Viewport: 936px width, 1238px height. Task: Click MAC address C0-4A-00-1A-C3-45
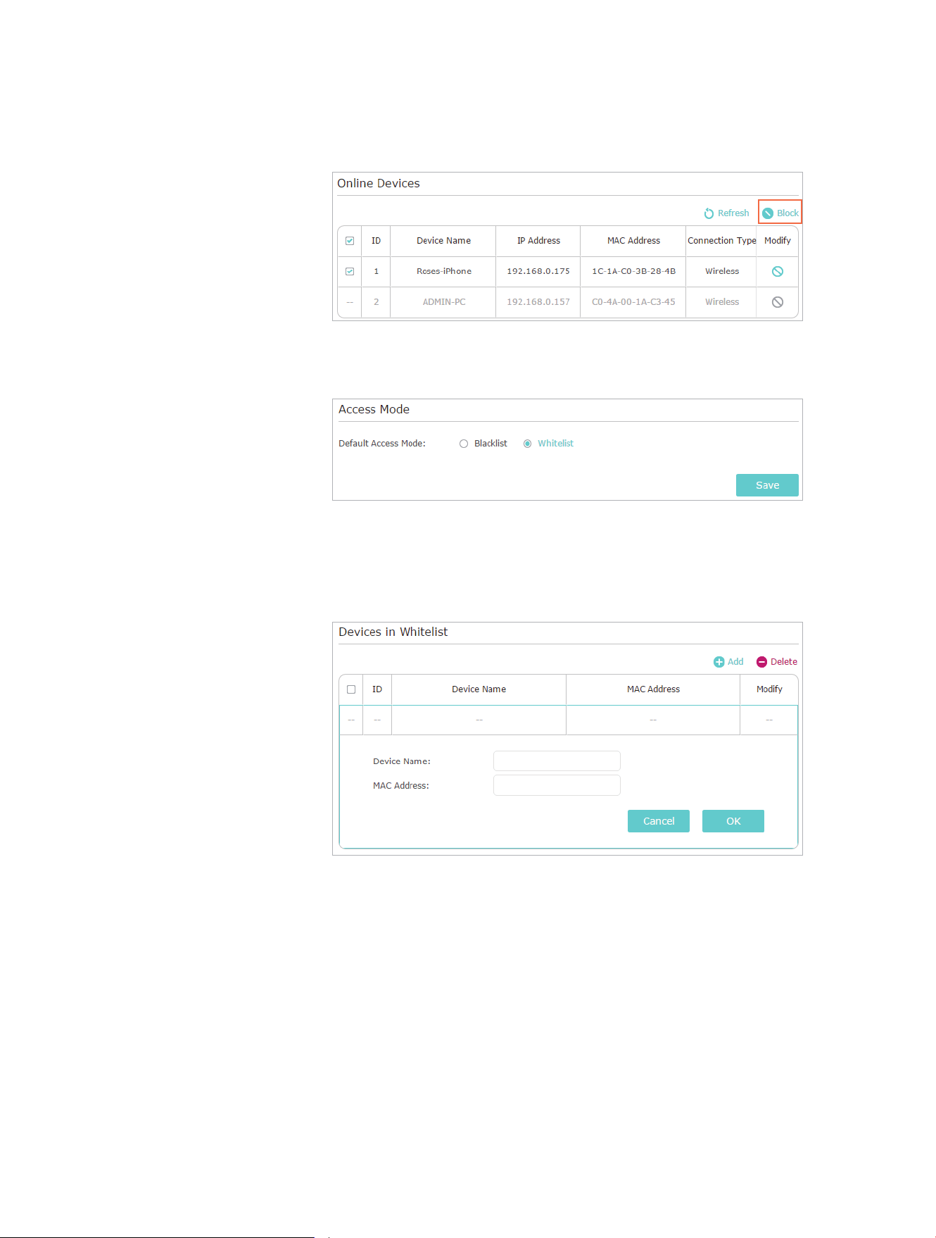tap(633, 302)
